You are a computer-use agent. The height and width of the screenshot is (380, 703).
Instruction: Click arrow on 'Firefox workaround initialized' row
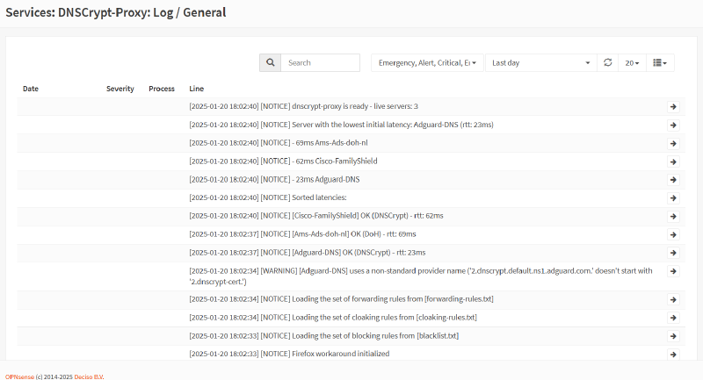673,354
